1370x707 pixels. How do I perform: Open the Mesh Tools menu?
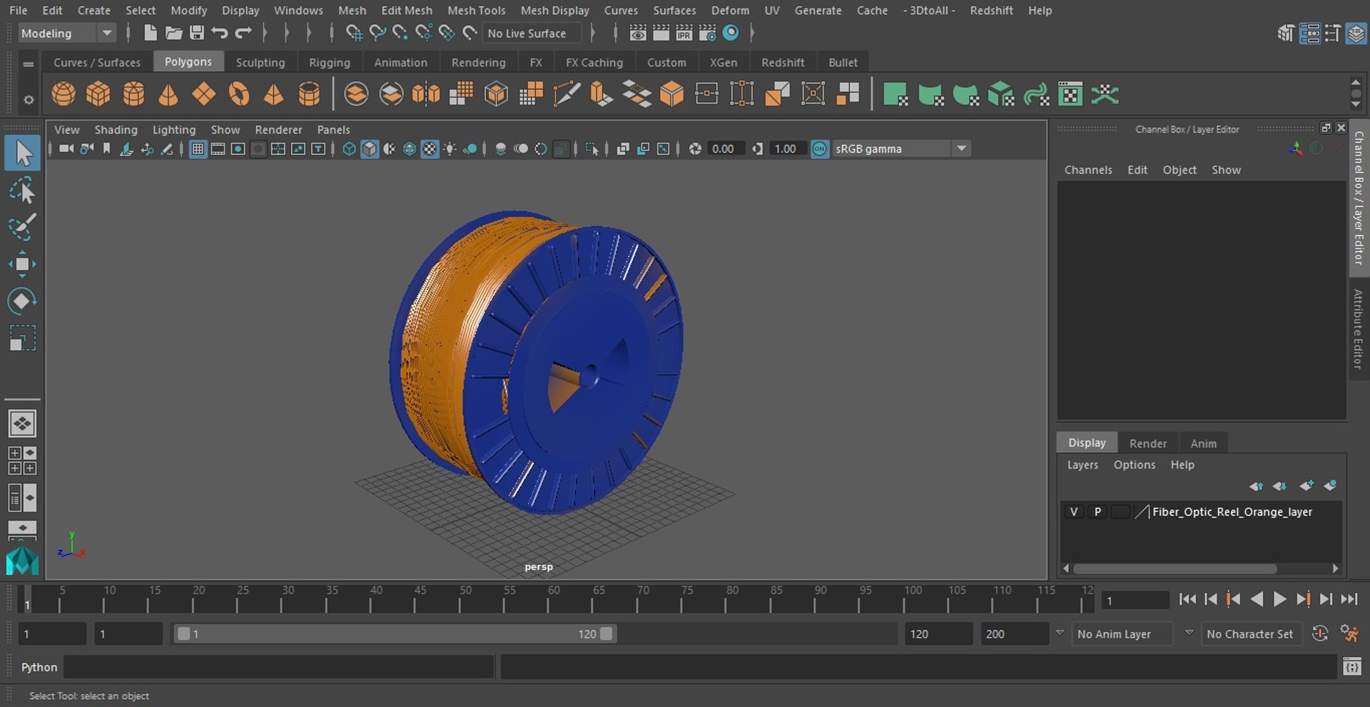476,10
